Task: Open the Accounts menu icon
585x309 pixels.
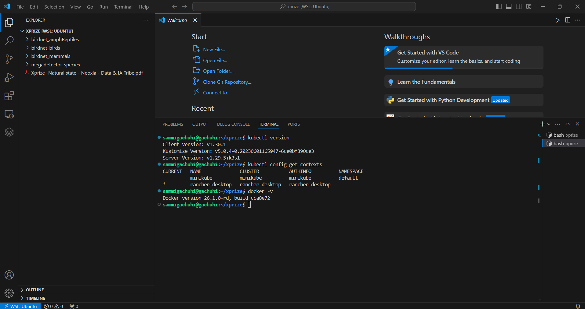Action: 9,275
